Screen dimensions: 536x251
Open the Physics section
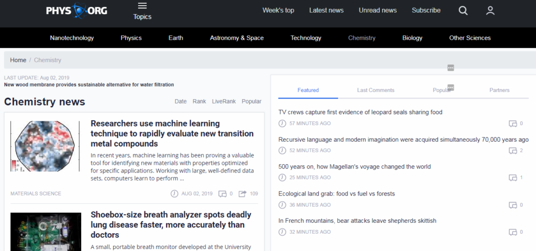[x=131, y=38]
